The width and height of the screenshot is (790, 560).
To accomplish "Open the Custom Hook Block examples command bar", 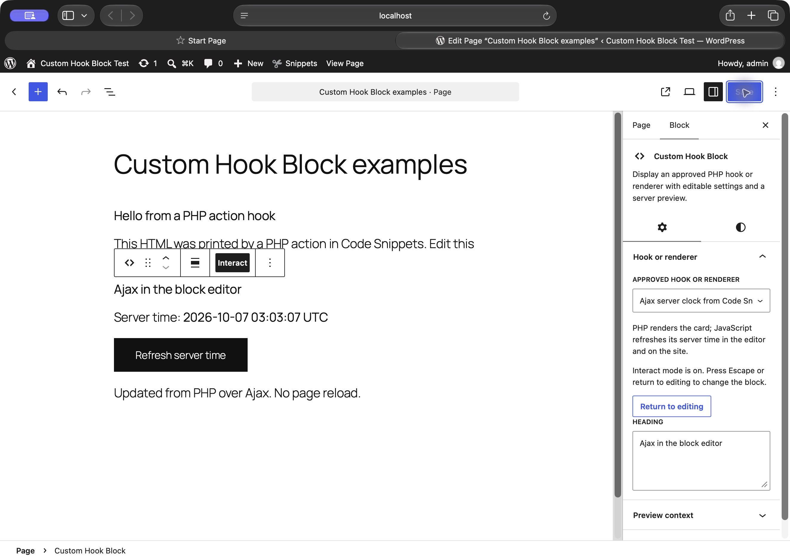I will 385,92.
